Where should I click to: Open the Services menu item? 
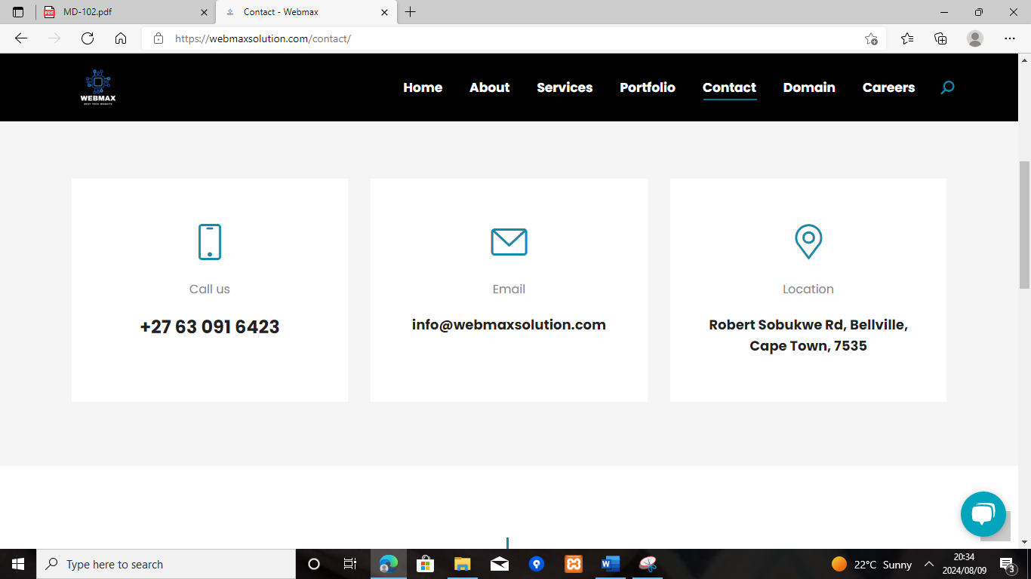(x=565, y=87)
